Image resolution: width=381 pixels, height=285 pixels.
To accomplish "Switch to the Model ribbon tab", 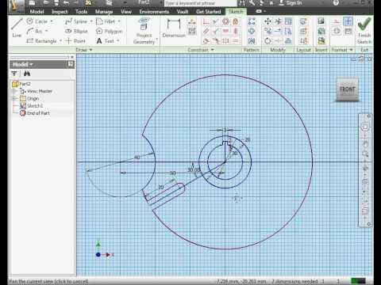I will (37, 12).
